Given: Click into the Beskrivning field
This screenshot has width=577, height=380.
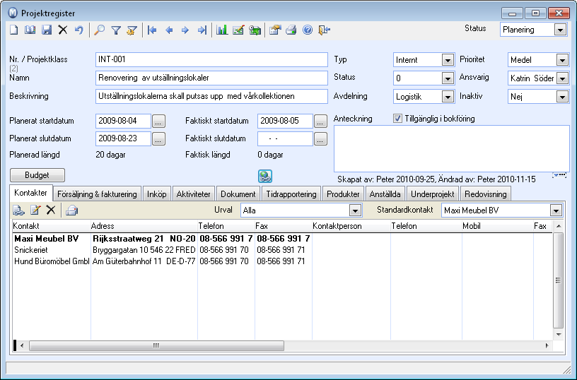Looking at the screenshot, I should [211, 96].
